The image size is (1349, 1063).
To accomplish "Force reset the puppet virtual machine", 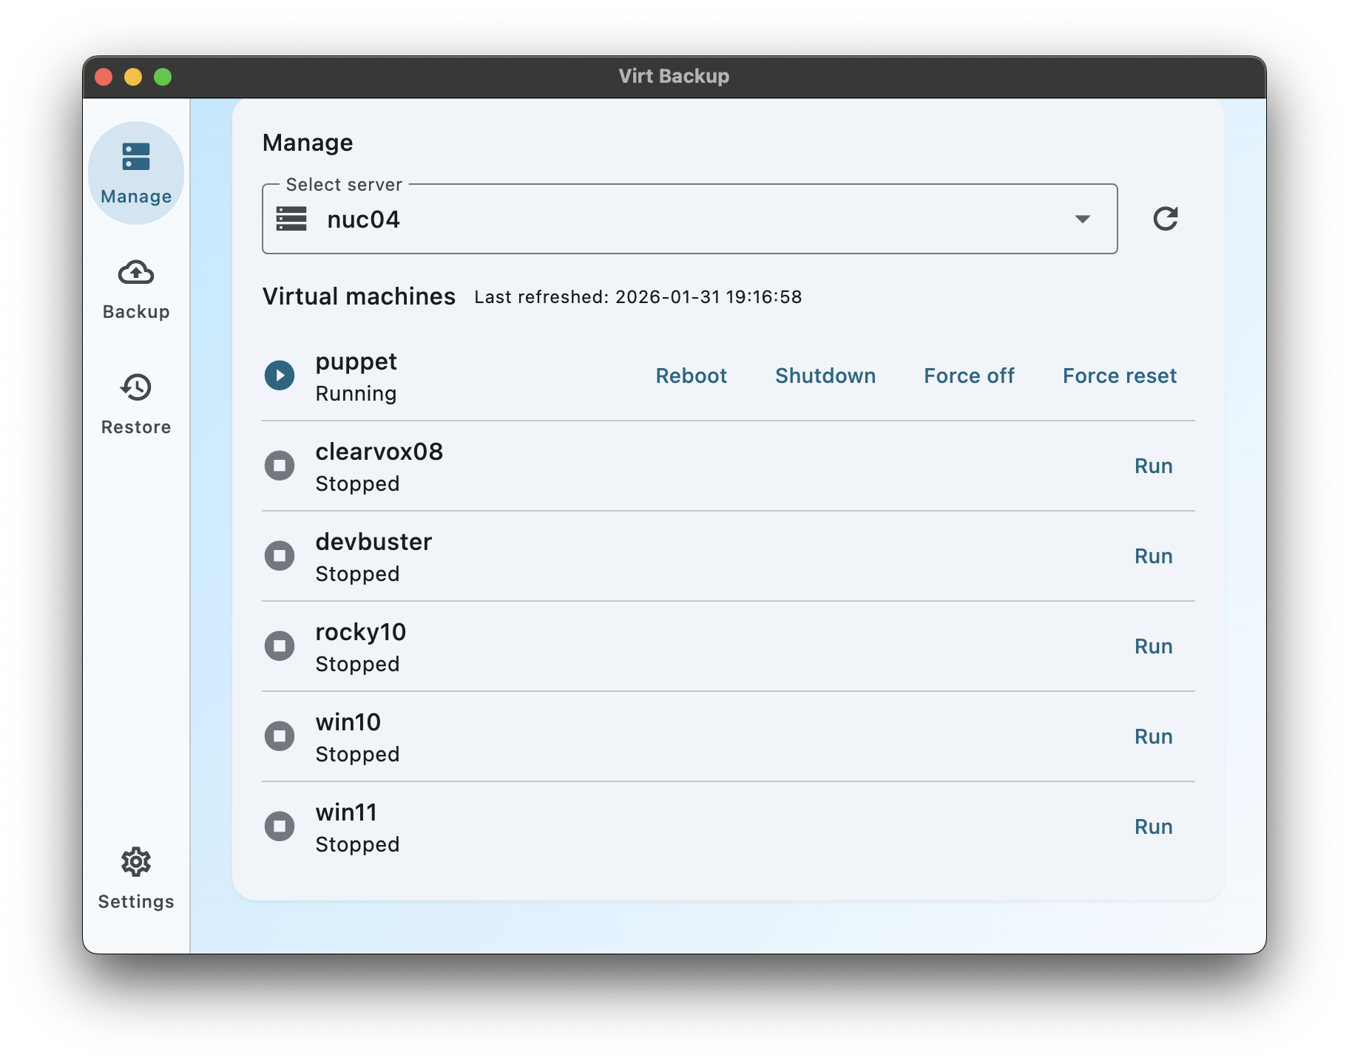I will pos(1119,376).
